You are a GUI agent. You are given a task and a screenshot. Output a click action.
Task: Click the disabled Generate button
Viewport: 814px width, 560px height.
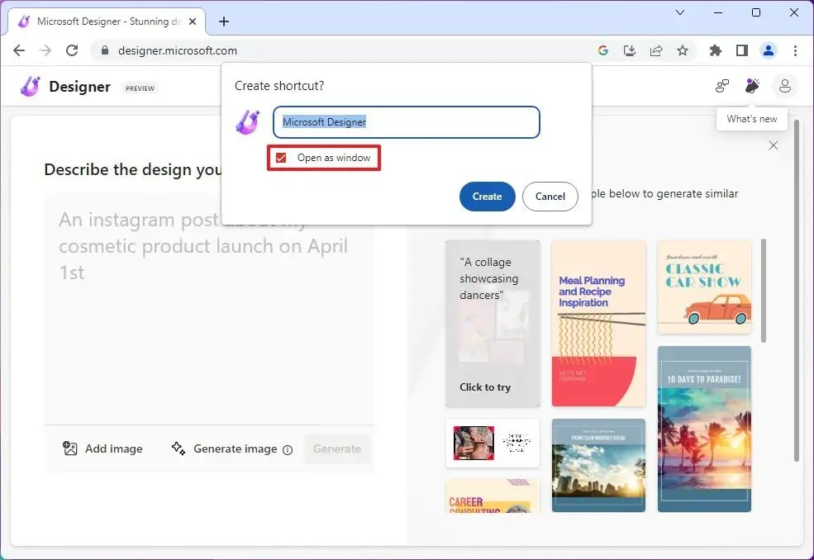point(337,448)
